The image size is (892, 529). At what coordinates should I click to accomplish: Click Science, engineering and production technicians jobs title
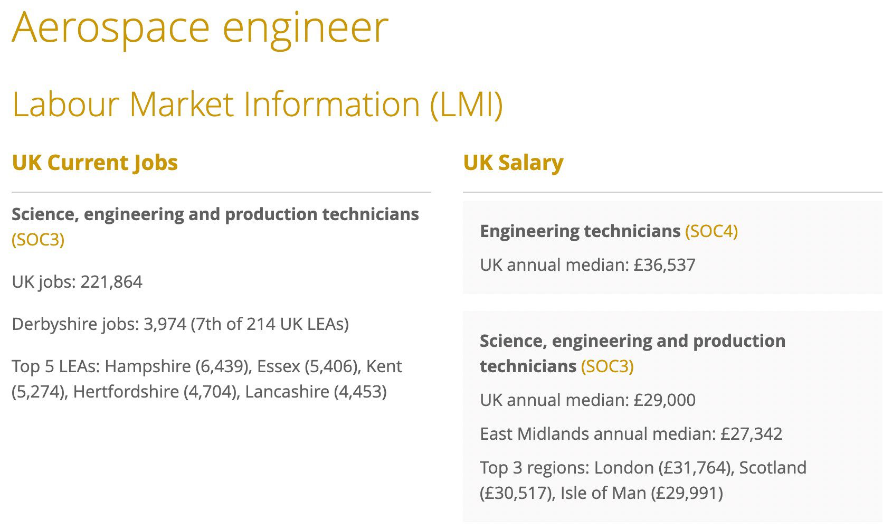pos(215,214)
